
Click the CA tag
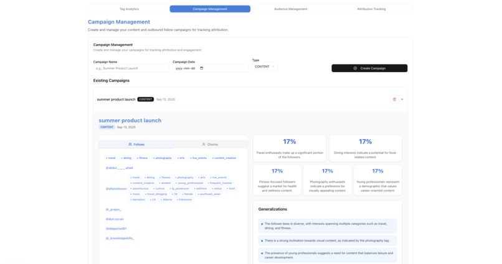[153, 199]
